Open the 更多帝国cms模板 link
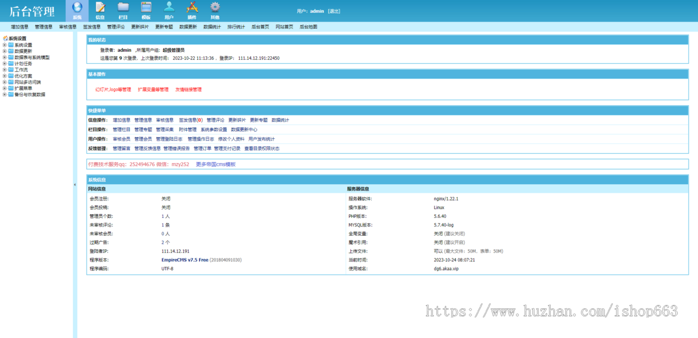This screenshot has width=698, height=338. point(216,164)
